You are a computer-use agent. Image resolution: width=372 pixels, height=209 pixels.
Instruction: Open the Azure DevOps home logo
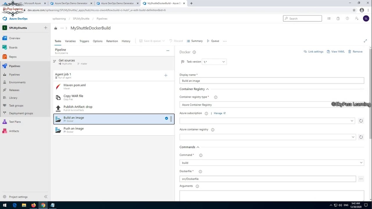tap(15, 19)
